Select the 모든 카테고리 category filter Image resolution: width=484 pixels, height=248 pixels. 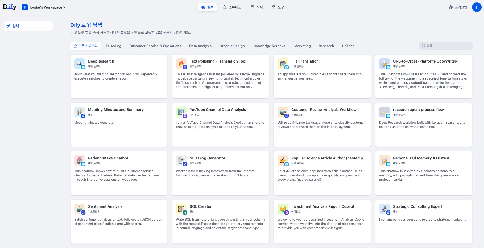85,46
